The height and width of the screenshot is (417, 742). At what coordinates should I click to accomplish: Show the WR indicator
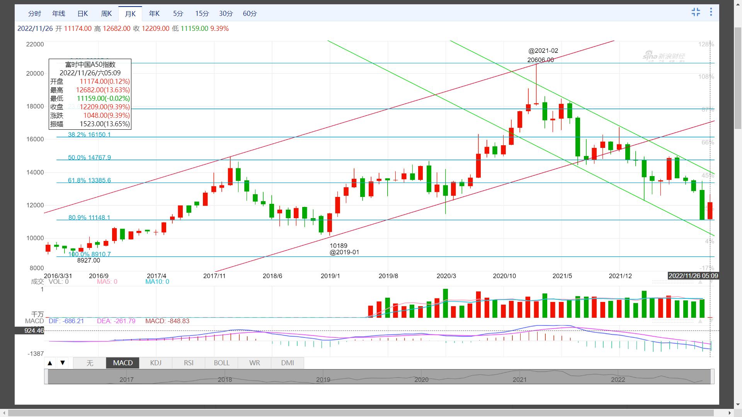coord(254,363)
